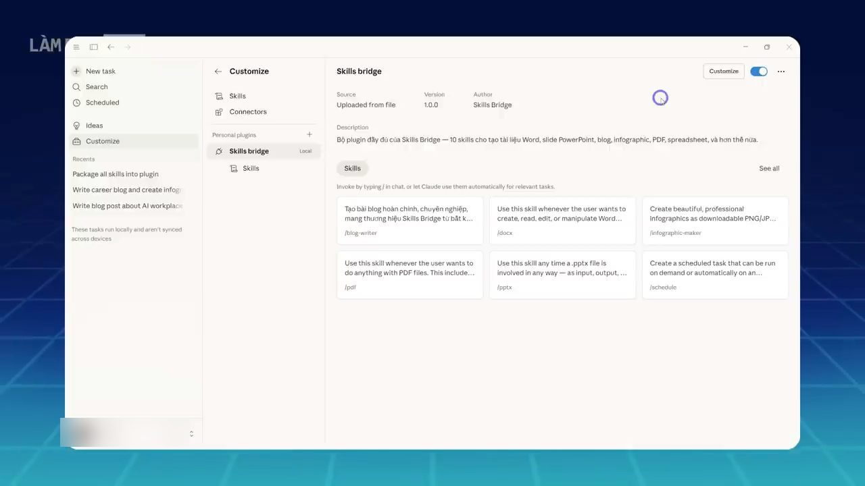Image resolution: width=865 pixels, height=486 pixels.
Task: Toggle the sidebar panel icon
Action: [94, 47]
